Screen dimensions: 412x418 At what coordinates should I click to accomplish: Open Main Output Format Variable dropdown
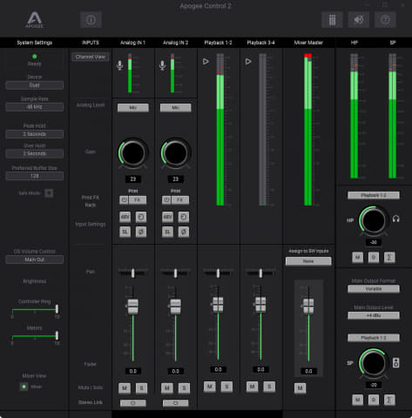click(374, 289)
